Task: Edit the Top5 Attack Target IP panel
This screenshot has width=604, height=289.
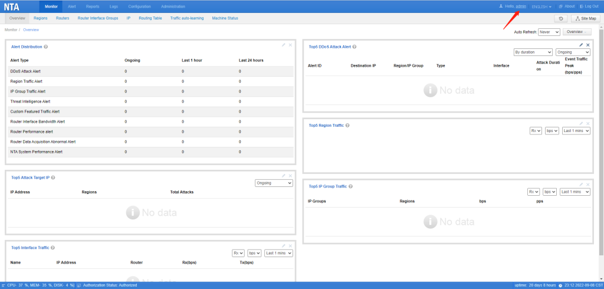Action: pos(284,176)
